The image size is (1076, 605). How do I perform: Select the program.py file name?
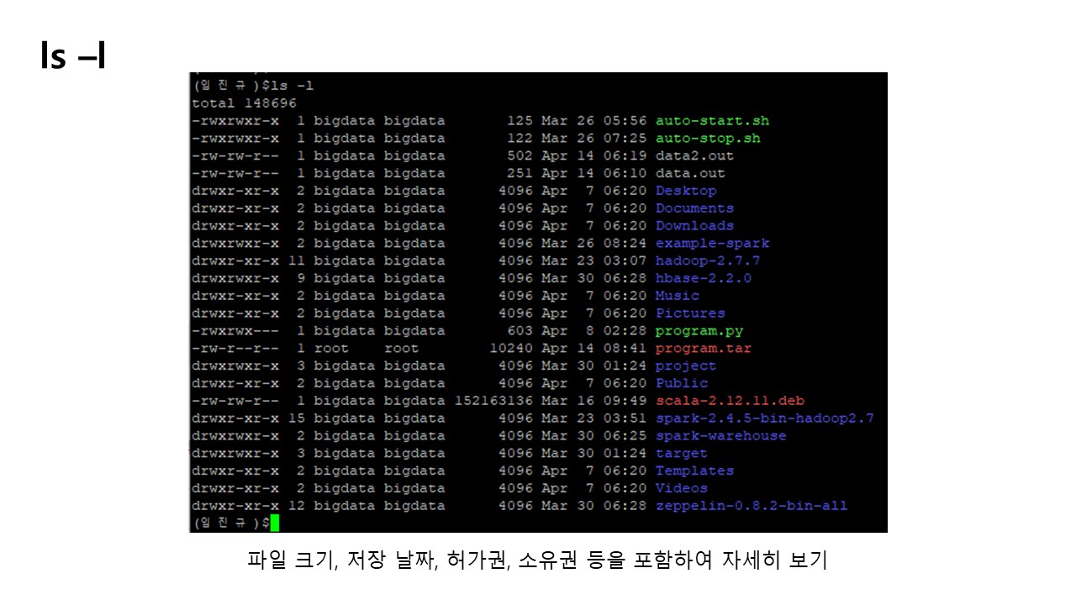(699, 331)
